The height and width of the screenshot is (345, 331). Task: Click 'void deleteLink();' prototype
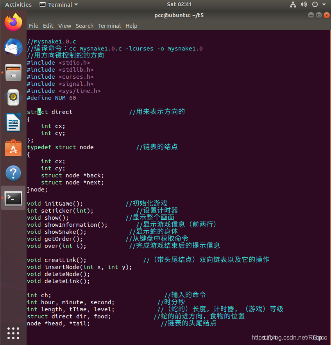[59, 281]
